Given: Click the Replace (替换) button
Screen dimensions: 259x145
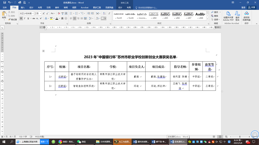Looking at the screenshot, I should tap(215, 16).
